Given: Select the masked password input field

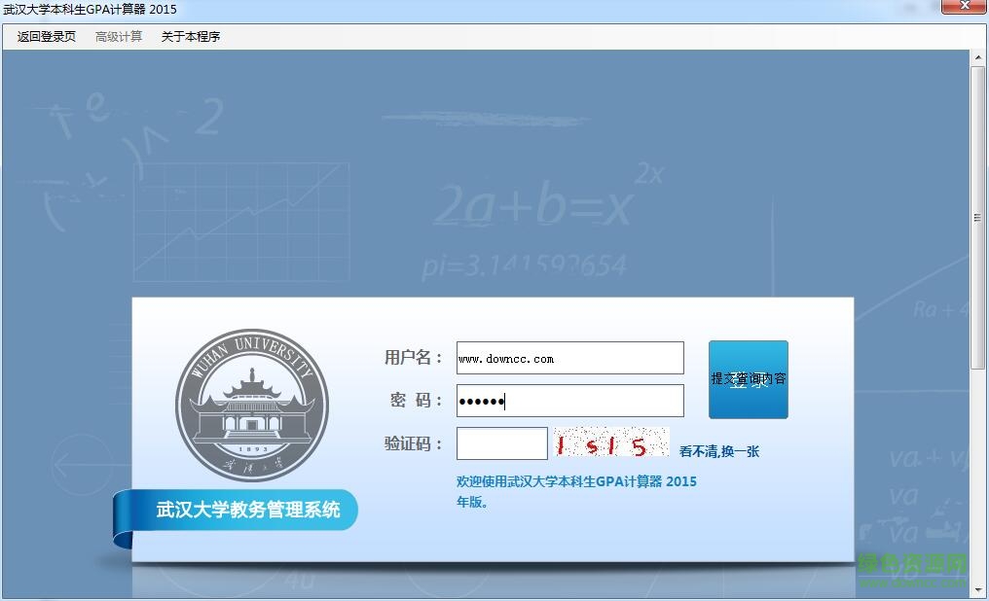Looking at the screenshot, I should pos(569,400).
